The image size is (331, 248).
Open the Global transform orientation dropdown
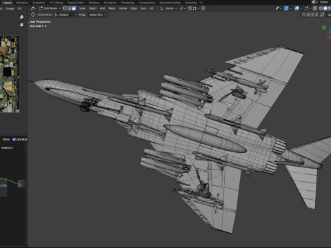coord(169,8)
